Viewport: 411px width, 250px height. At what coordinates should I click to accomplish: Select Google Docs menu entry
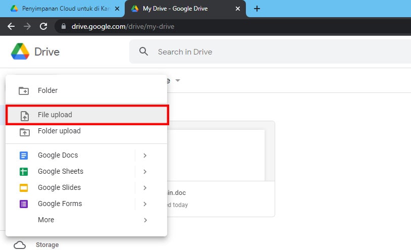click(x=86, y=156)
